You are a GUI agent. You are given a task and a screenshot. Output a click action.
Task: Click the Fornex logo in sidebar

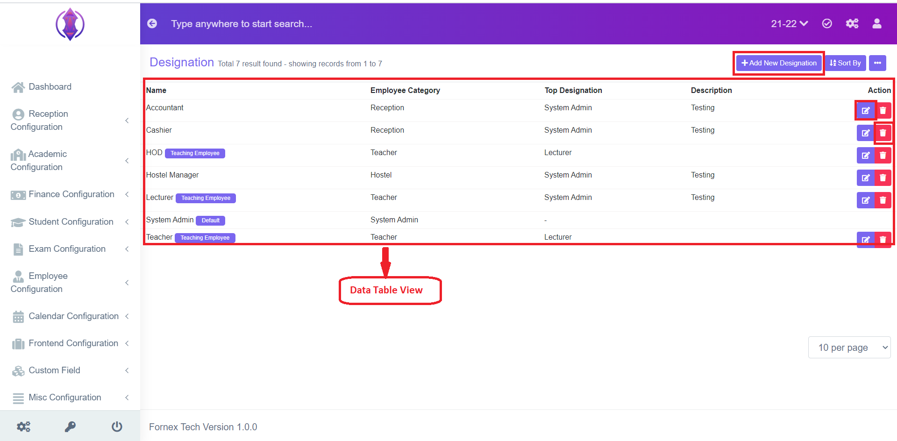70,24
